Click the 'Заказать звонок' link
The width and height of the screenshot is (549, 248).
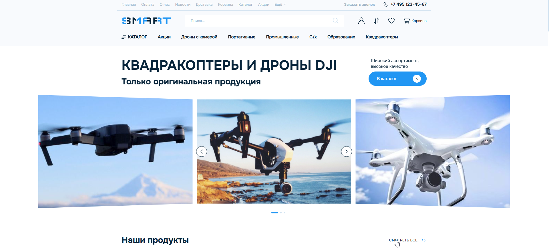click(x=359, y=5)
